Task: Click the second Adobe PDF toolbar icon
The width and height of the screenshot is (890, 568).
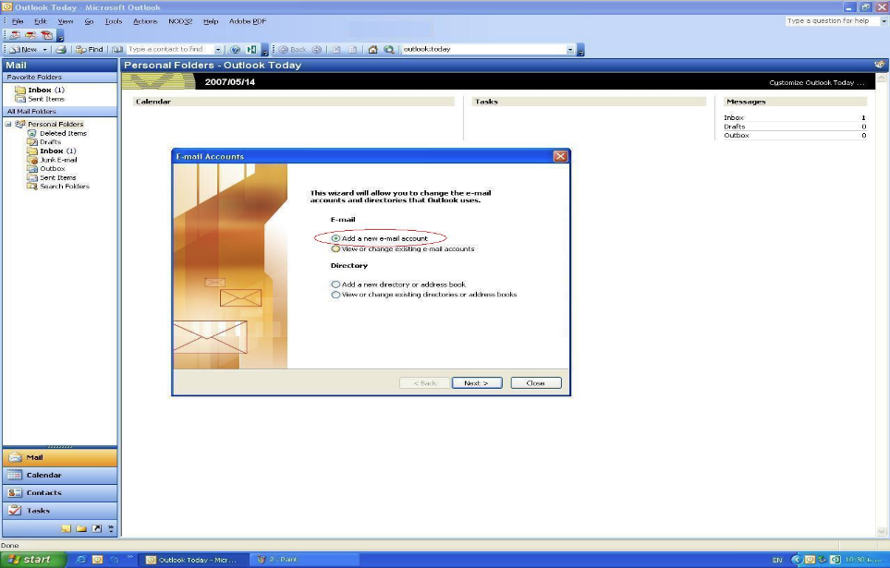Action: pos(30,35)
